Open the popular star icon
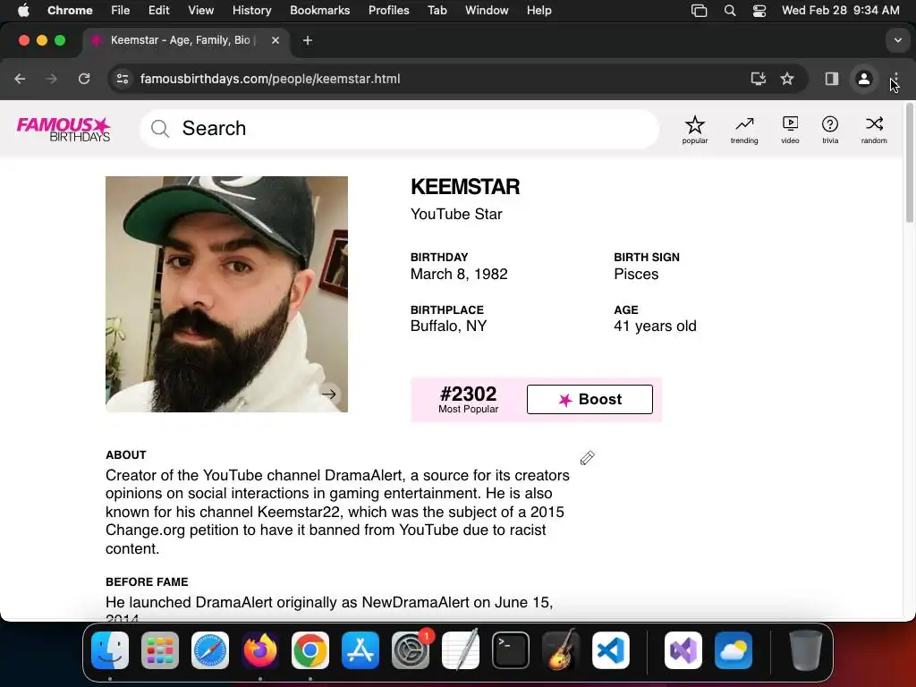The width and height of the screenshot is (916, 687). click(x=694, y=129)
